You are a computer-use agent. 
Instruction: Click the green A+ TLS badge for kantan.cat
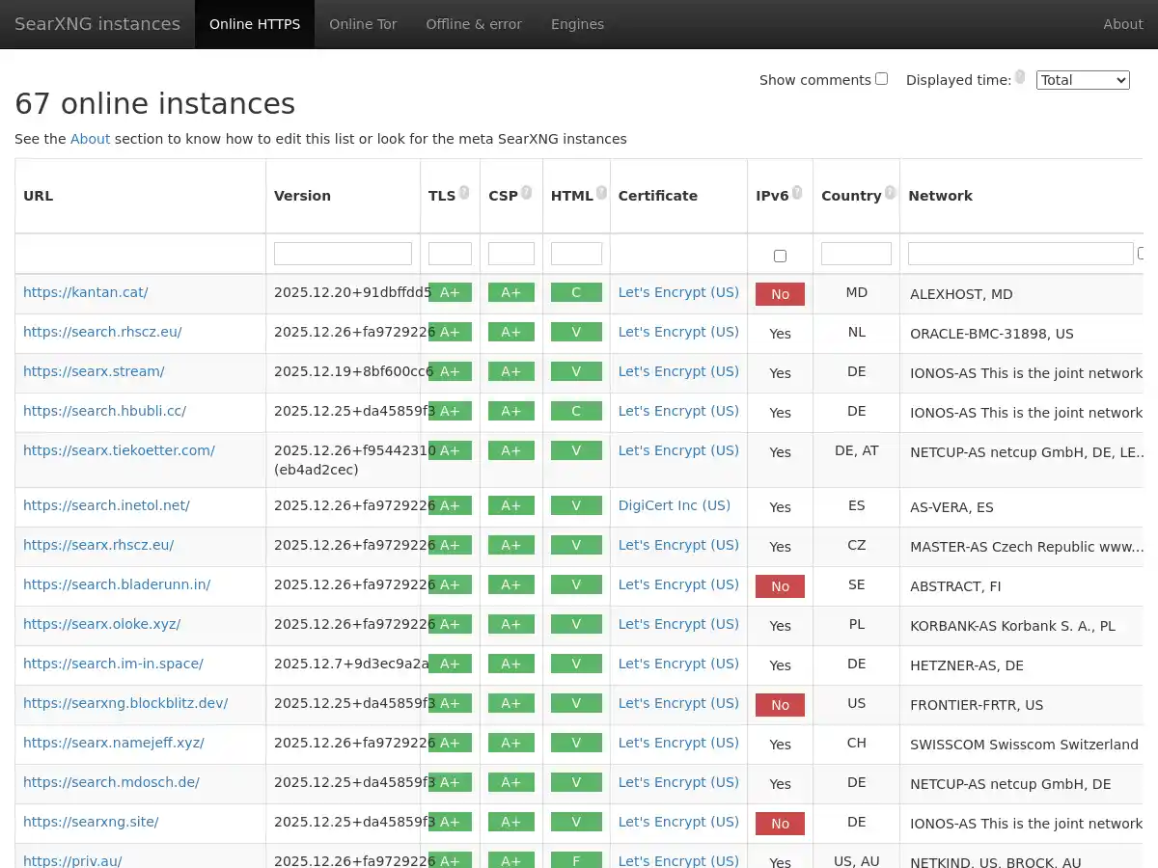click(x=451, y=291)
